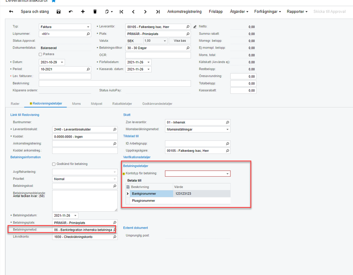Click the Frisläpp button

[216, 12]
